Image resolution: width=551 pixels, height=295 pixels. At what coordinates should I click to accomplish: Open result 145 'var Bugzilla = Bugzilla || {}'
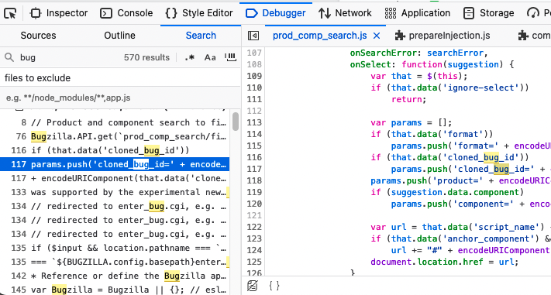(115, 290)
